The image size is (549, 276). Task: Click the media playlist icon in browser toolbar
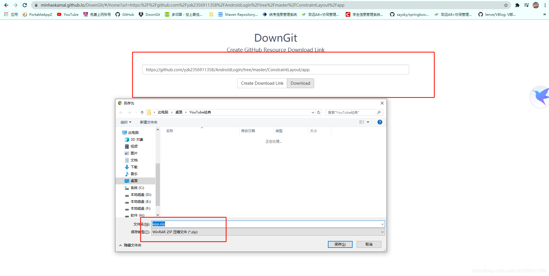coord(526,5)
